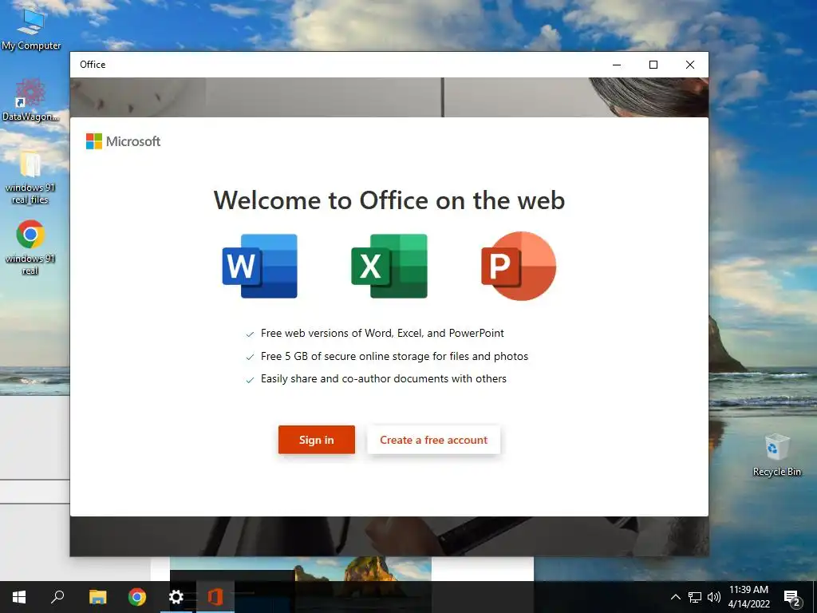Open My Computer desktop icon
Screen dimensions: 817x613
click(x=31, y=29)
